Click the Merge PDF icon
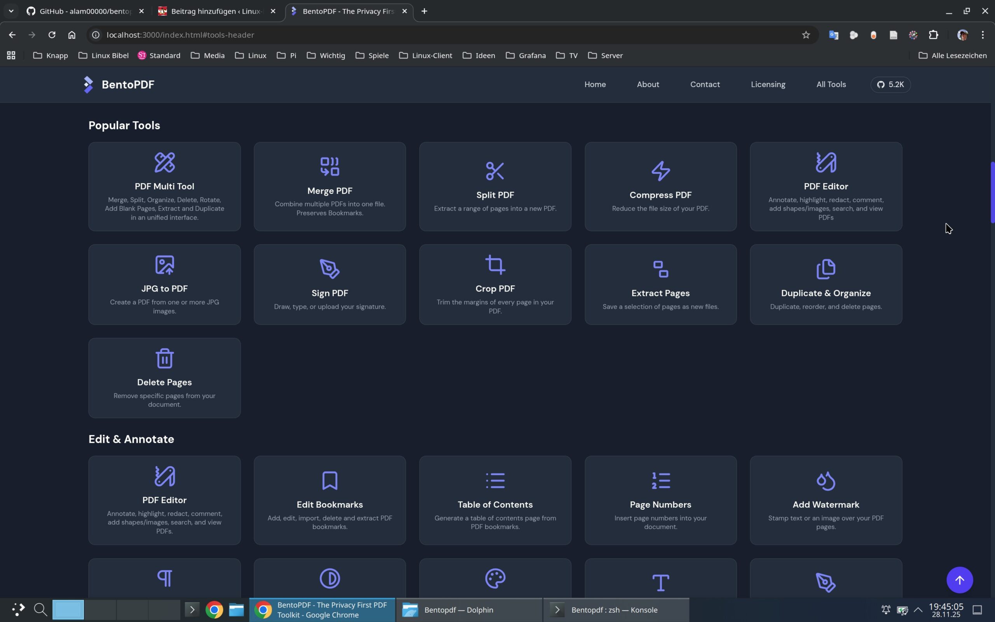 329,167
